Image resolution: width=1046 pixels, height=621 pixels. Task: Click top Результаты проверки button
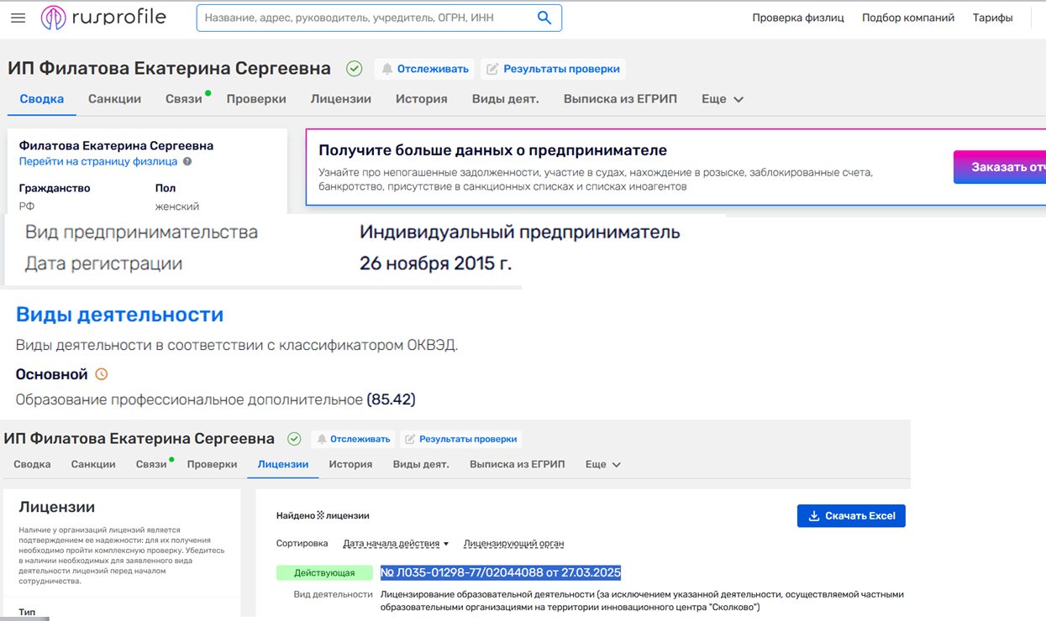(553, 69)
